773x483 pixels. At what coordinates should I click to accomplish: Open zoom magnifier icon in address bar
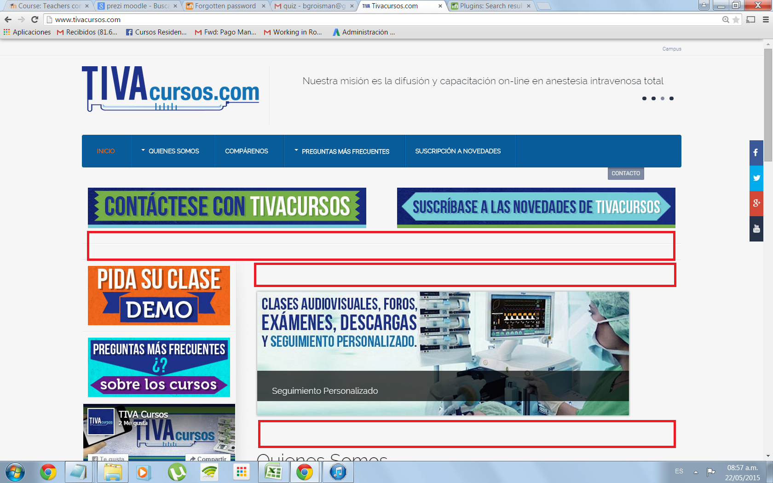[x=726, y=19]
